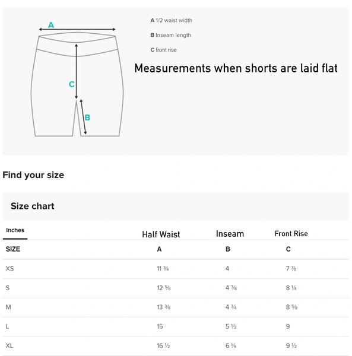Click the horizontal waist width arrow
The height and width of the screenshot is (356, 352).
[77, 29]
